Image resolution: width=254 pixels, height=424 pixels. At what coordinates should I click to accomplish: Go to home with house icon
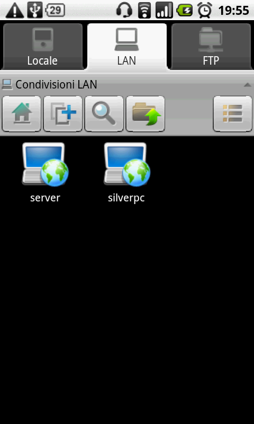coord(22,114)
